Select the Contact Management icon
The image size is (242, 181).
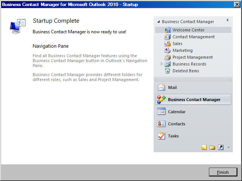coord(167,37)
